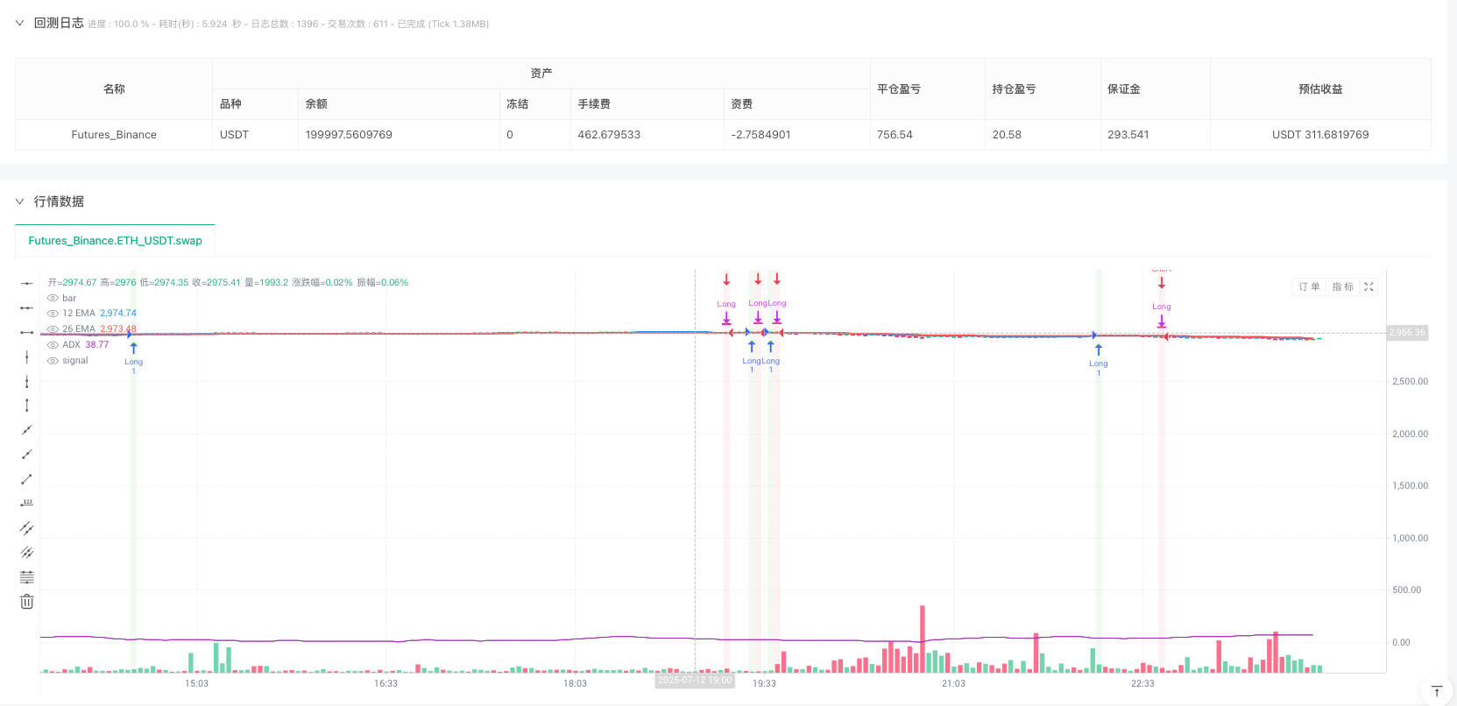Collapse the 回测日志 section
Viewport: 1457px width, 706px height.
[x=19, y=23]
